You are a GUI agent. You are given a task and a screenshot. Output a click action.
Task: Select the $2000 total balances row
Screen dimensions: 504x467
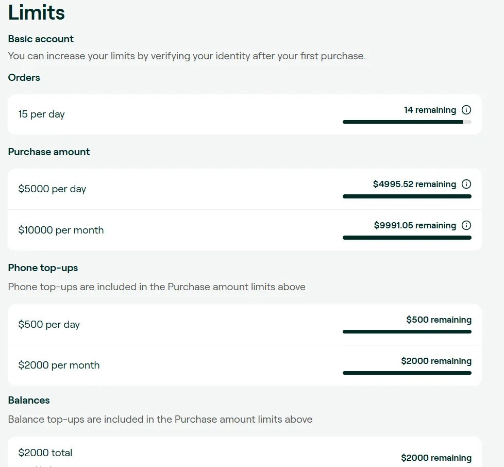point(245,452)
